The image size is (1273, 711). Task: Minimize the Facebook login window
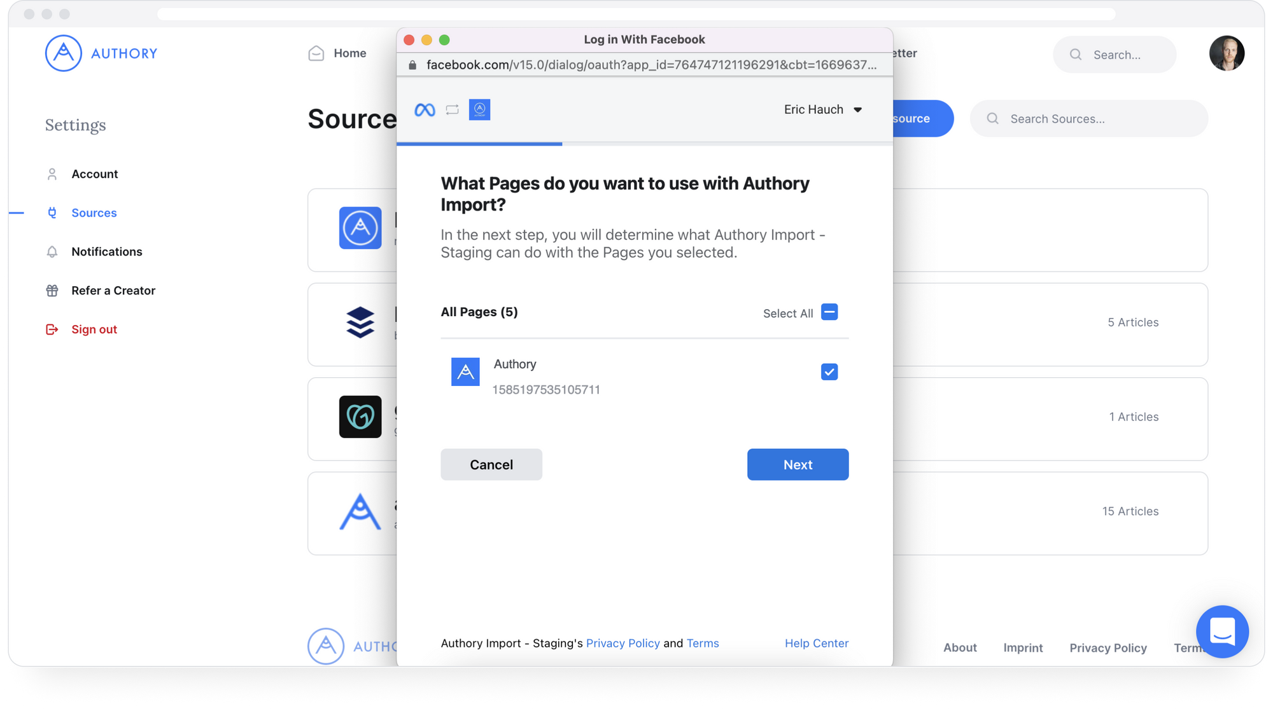[427, 40]
